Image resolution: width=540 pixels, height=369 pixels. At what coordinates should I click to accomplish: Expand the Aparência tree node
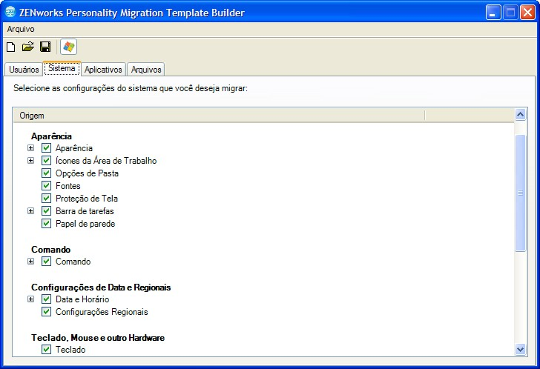tap(31, 148)
